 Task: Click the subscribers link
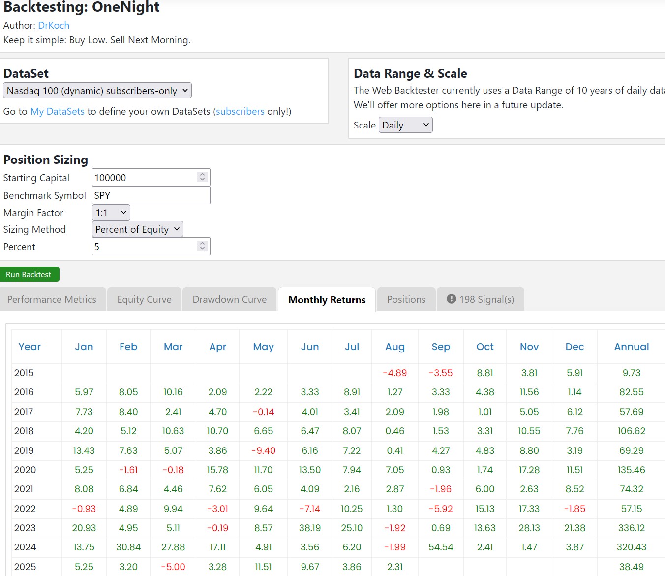[x=240, y=111]
